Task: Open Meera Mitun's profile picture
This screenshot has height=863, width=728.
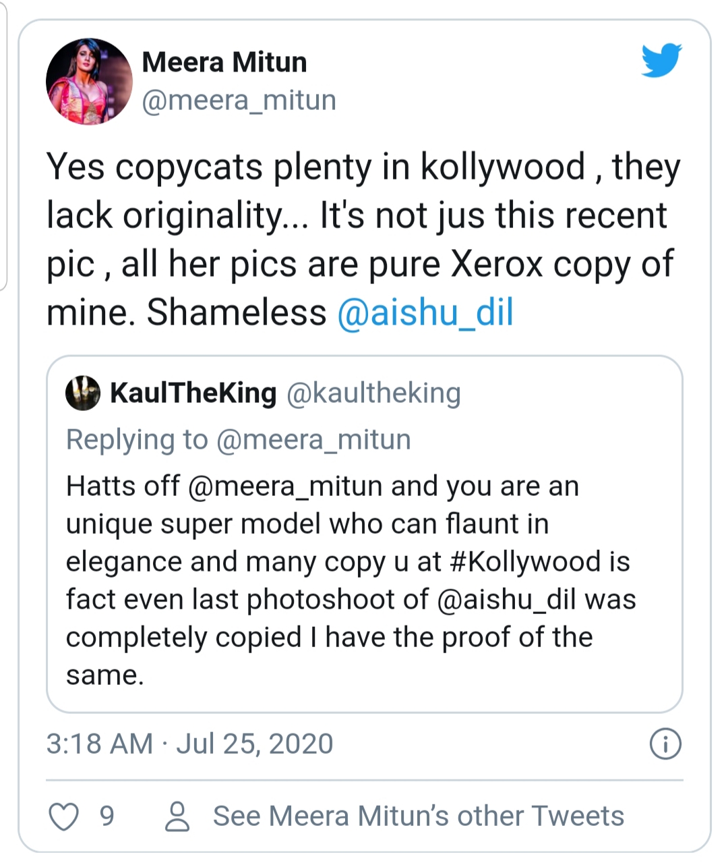Action: [x=89, y=82]
